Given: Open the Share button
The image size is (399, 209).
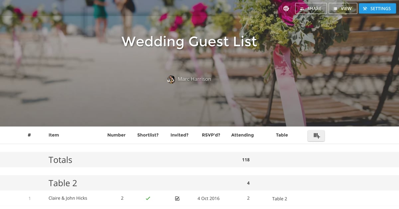Looking at the screenshot, I should 311,9.
